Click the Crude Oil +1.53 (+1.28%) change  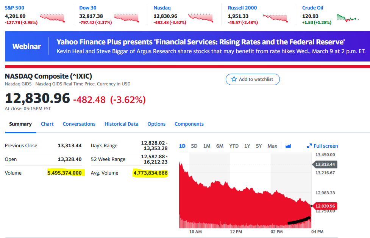pos(317,22)
